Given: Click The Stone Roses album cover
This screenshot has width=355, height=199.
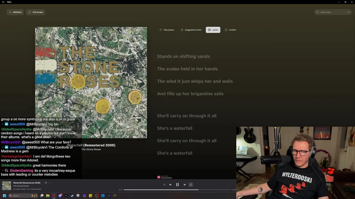Looking at the screenshot, I should (91, 82).
